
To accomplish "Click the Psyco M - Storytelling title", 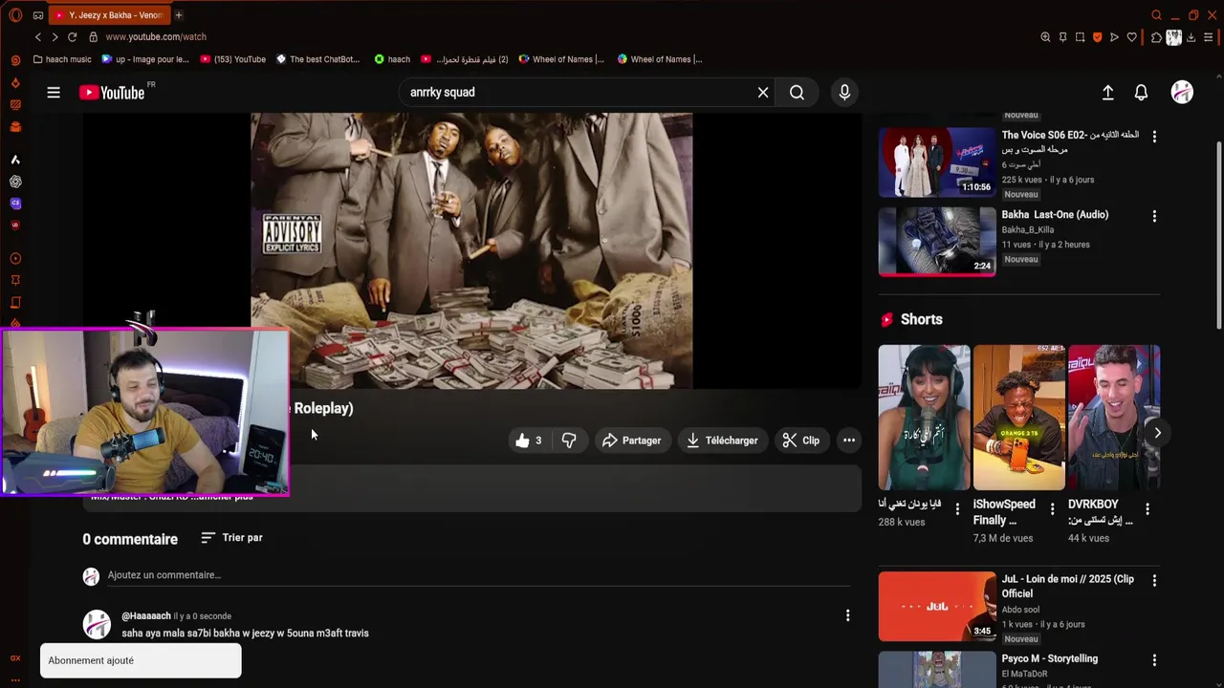I will click(1049, 658).
